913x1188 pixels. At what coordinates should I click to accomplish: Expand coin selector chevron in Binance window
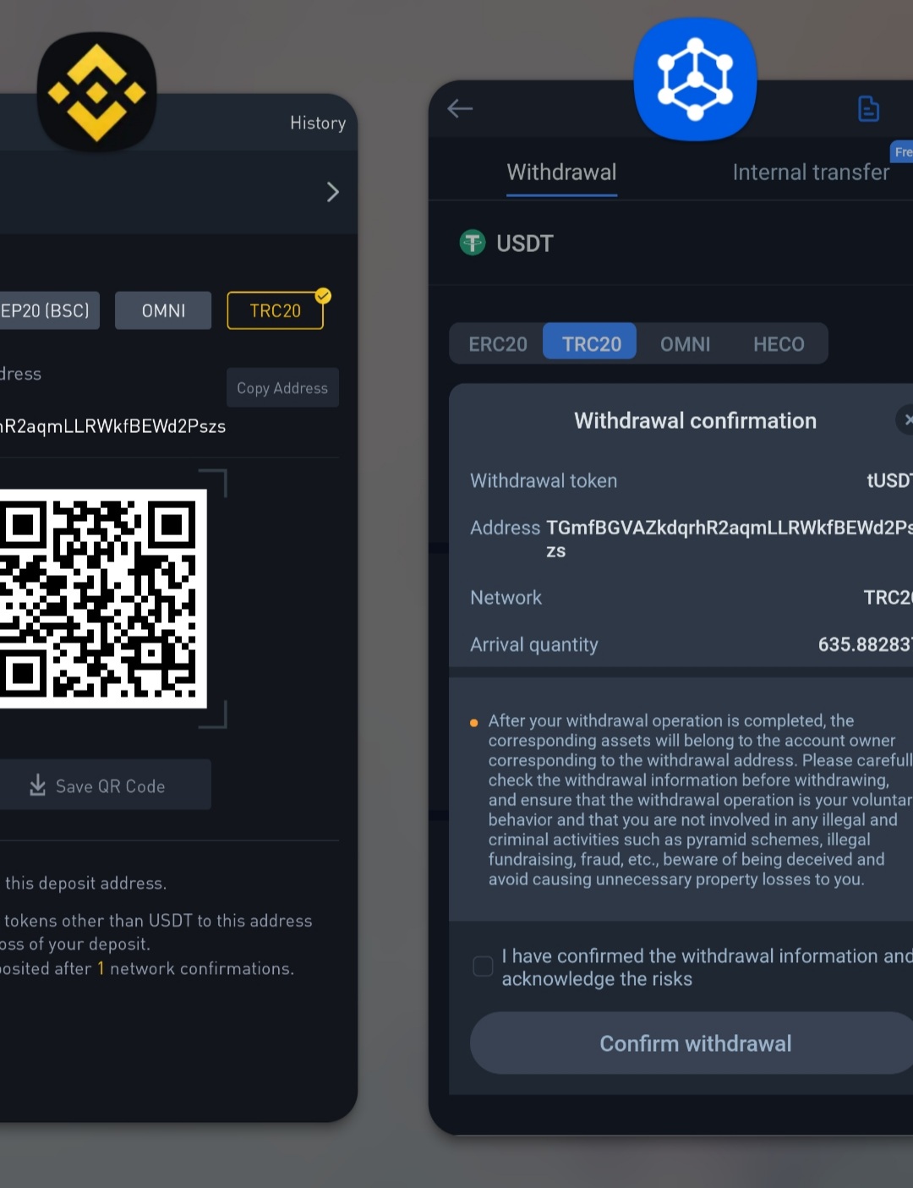pos(333,192)
